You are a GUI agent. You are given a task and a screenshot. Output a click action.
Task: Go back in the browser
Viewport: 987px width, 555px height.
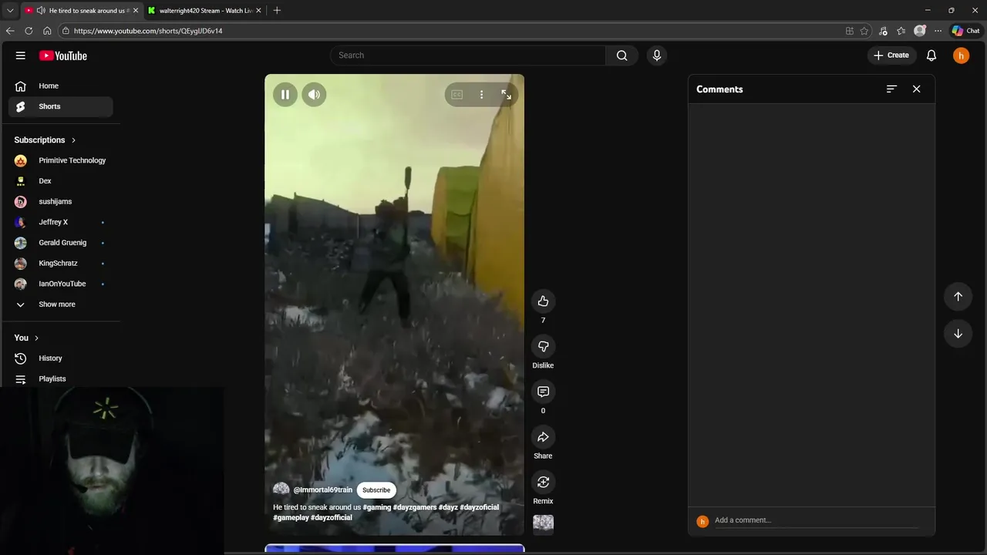click(10, 31)
